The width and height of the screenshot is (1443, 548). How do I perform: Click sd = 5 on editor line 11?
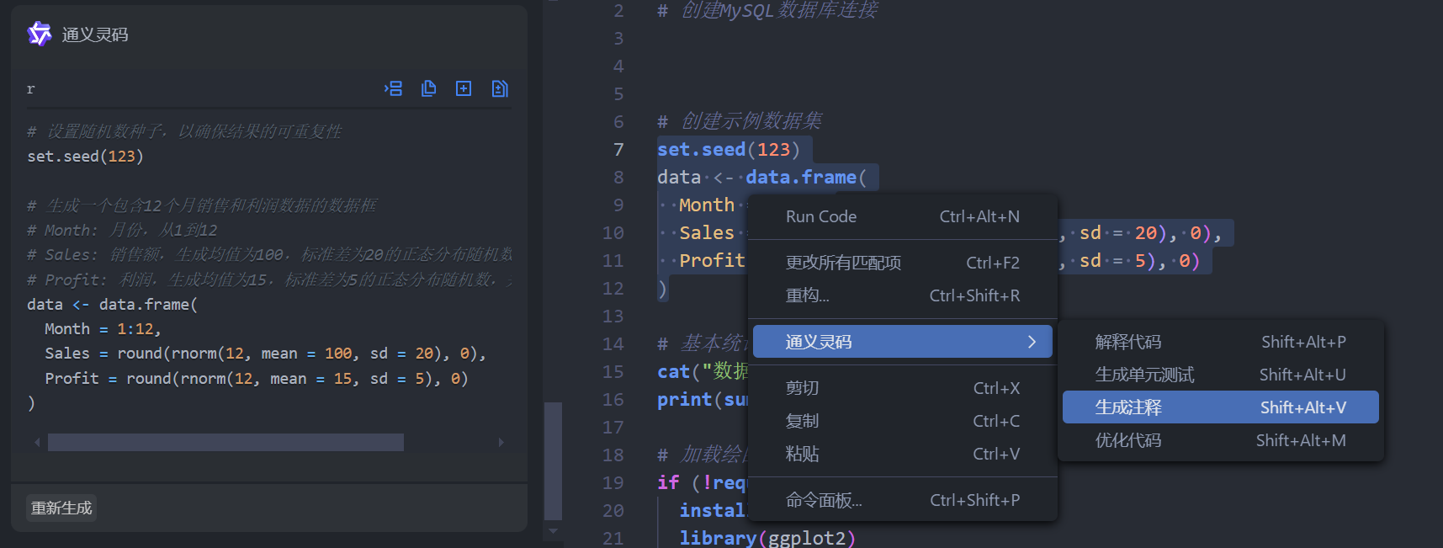(x=1112, y=261)
